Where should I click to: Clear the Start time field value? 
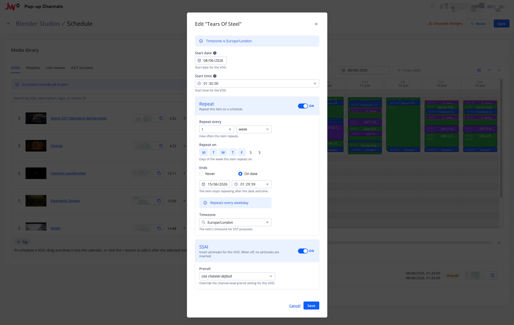pyautogui.click(x=315, y=83)
